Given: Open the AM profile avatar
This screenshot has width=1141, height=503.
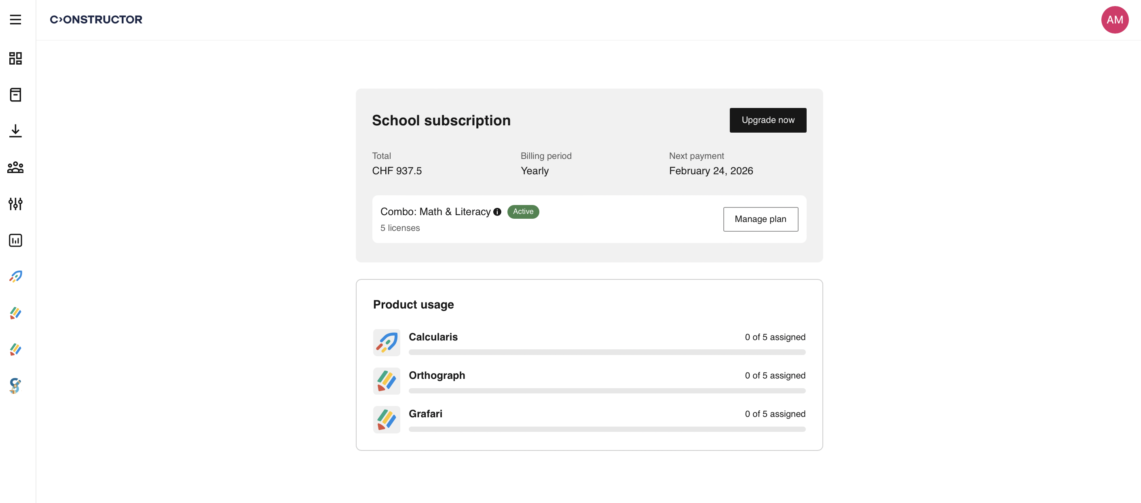Looking at the screenshot, I should click(x=1115, y=19).
